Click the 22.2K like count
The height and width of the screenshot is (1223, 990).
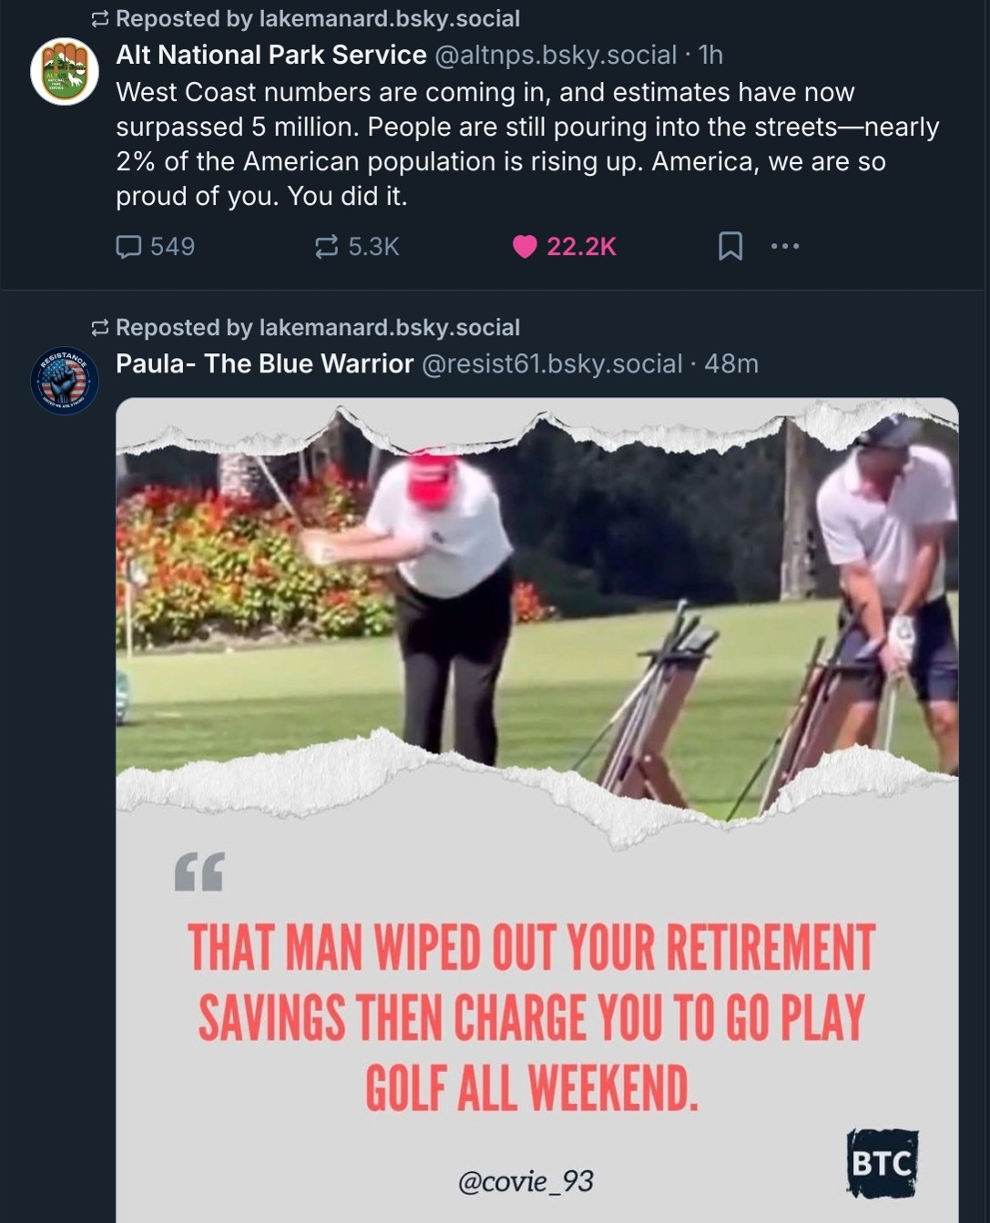(581, 247)
